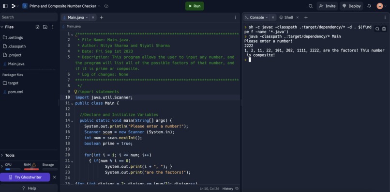Viewport: 390px width, 192px height.
Task: Select the Main.java editor tab
Action: click(x=75, y=17)
